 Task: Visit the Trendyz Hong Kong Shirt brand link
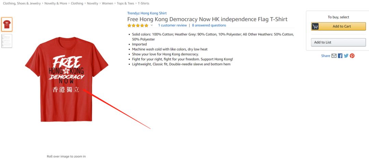tap(147, 13)
